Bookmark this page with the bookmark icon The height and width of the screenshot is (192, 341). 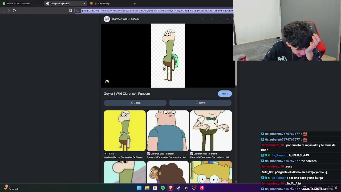pos(70,11)
